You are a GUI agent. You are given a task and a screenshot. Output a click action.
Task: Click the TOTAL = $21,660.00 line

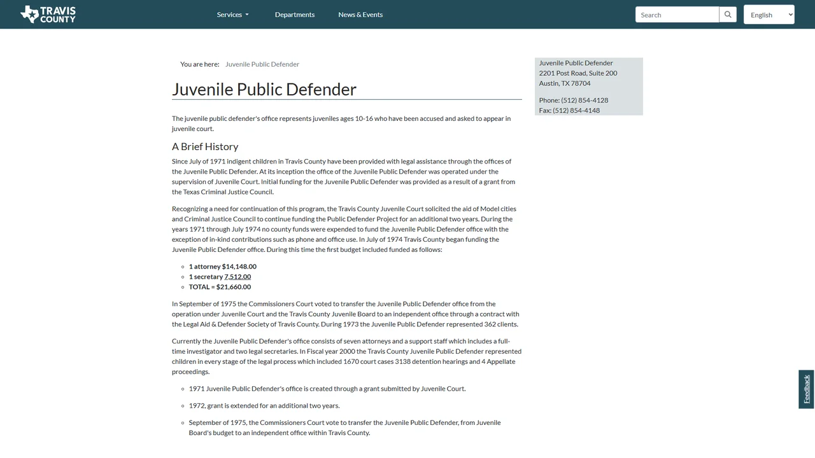(220, 287)
